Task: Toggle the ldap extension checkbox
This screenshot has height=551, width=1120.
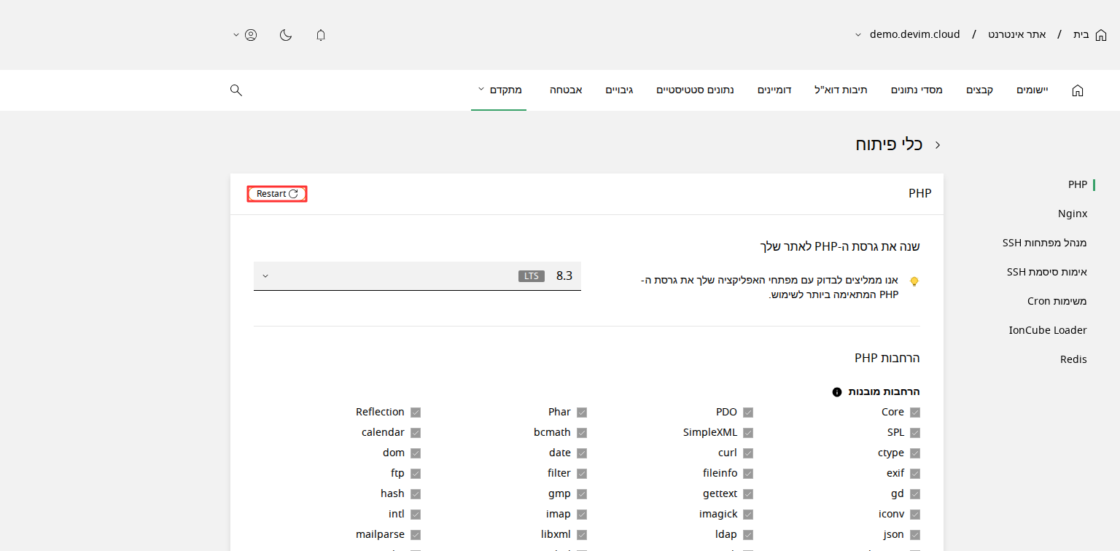Action: click(748, 535)
